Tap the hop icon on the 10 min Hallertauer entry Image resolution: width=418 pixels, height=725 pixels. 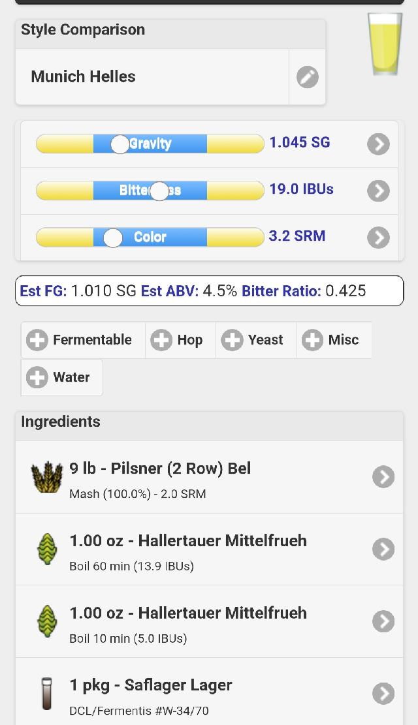[46, 621]
